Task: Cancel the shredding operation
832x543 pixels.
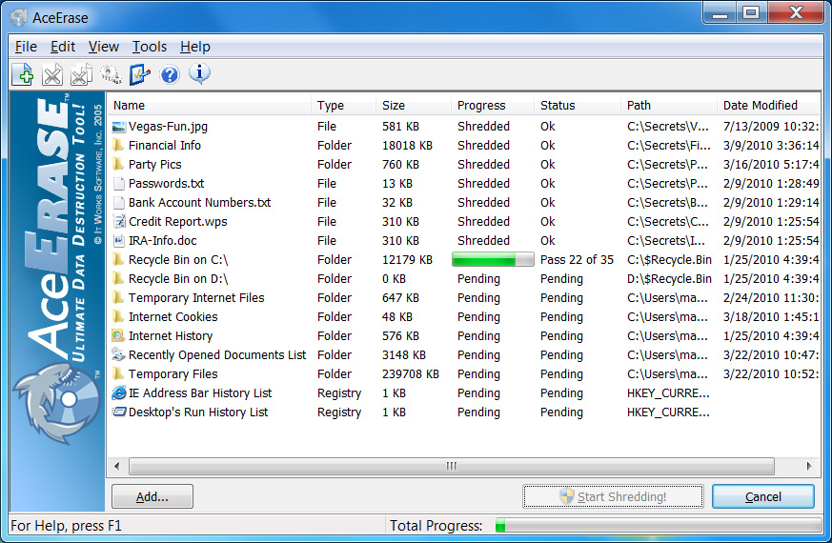Action: point(763,496)
